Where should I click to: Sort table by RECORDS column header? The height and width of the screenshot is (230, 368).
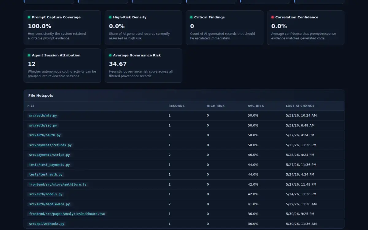(x=177, y=106)
